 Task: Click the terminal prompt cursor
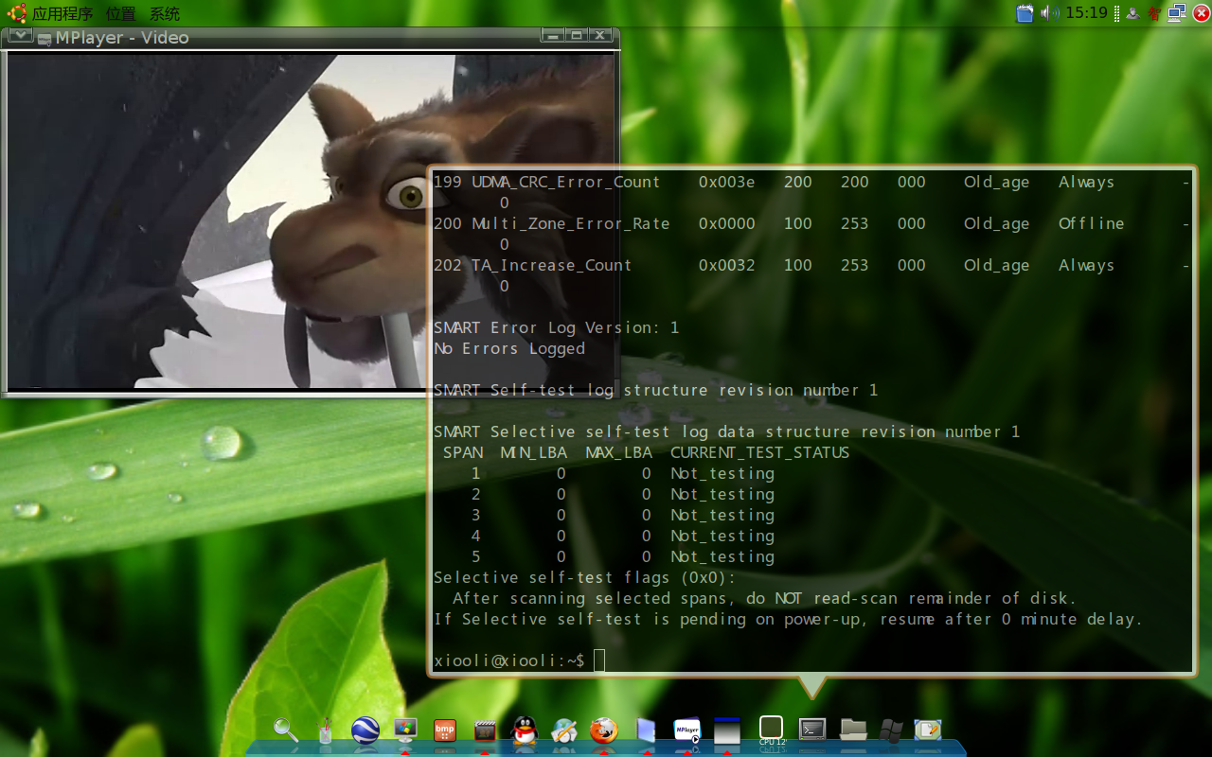click(x=599, y=660)
